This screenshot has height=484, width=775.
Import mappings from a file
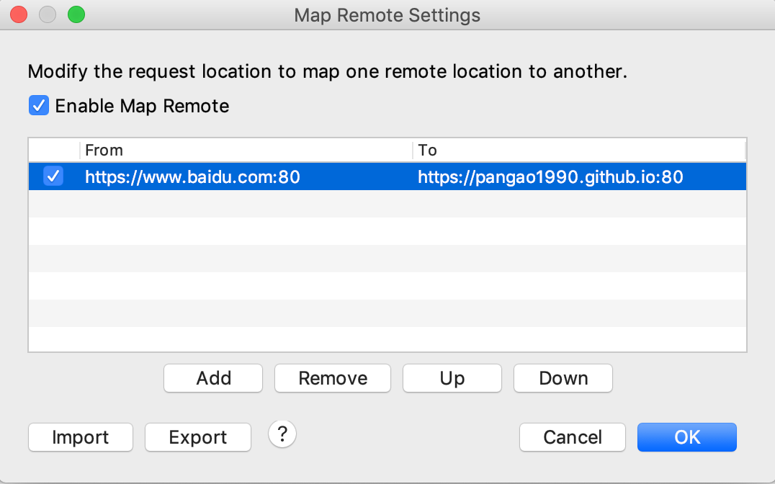[81, 437]
